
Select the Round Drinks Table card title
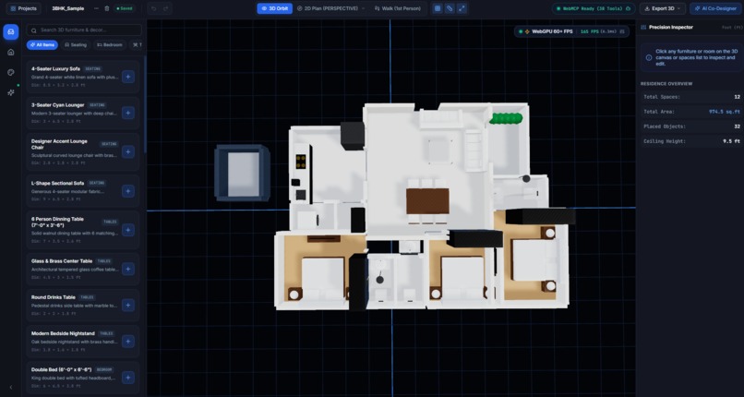[54, 297]
